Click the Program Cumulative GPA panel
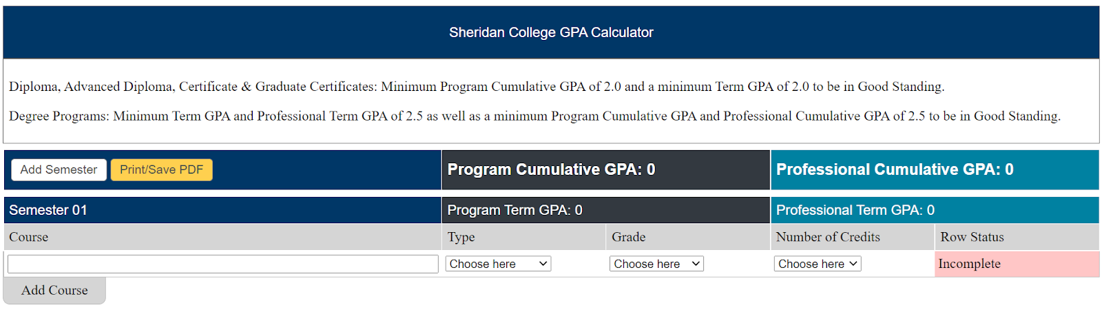Screen dimensions: 1102x312 (551, 169)
